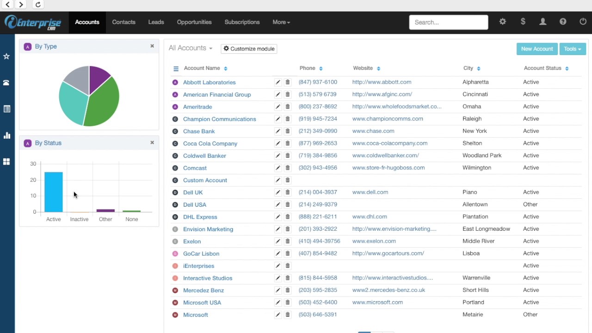This screenshot has height=333, width=592.
Task: Close the By Type panel
Action: point(152,46)
